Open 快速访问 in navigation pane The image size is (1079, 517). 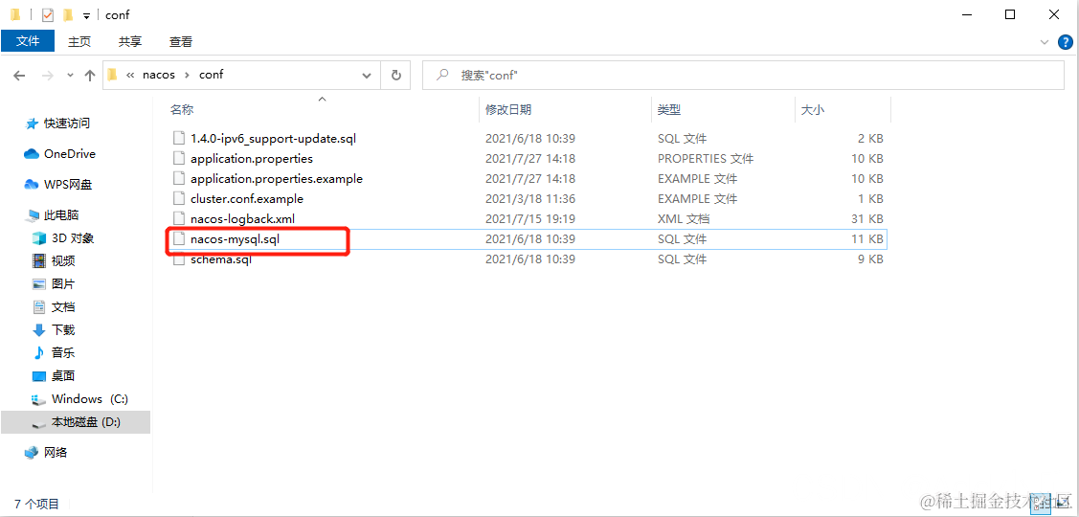[x=67, y=124]
